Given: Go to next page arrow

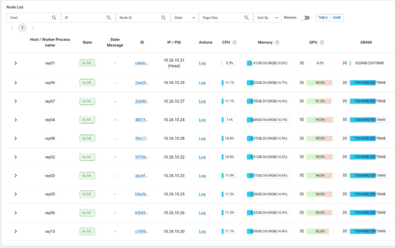Looking at the screenshot, I should 33,28.
